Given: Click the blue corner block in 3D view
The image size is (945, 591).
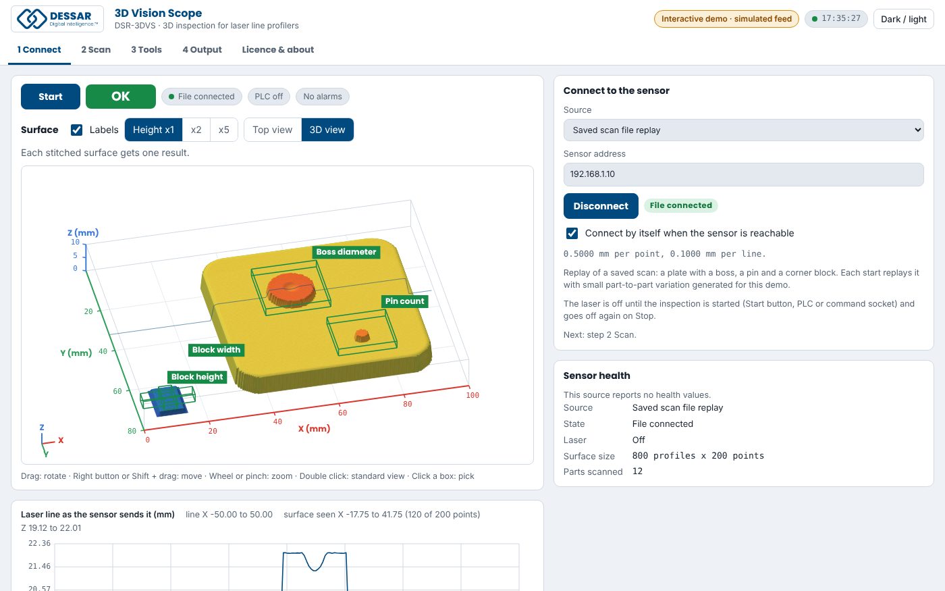Looking at the screenshot, I should point(167,401).
